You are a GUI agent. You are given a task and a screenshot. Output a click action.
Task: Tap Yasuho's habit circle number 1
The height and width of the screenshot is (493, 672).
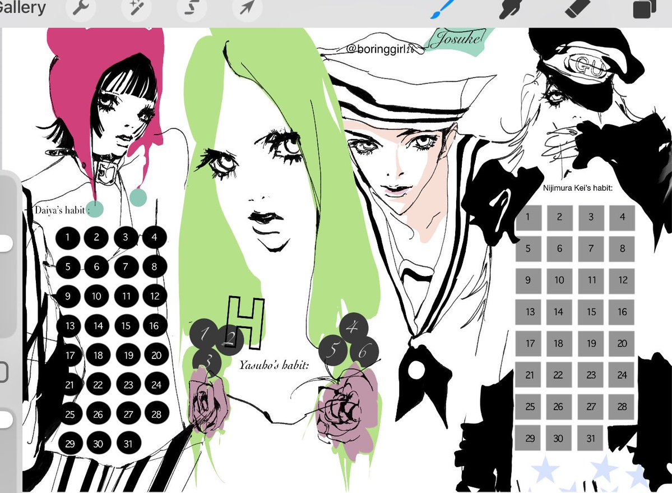click(204, 334)
